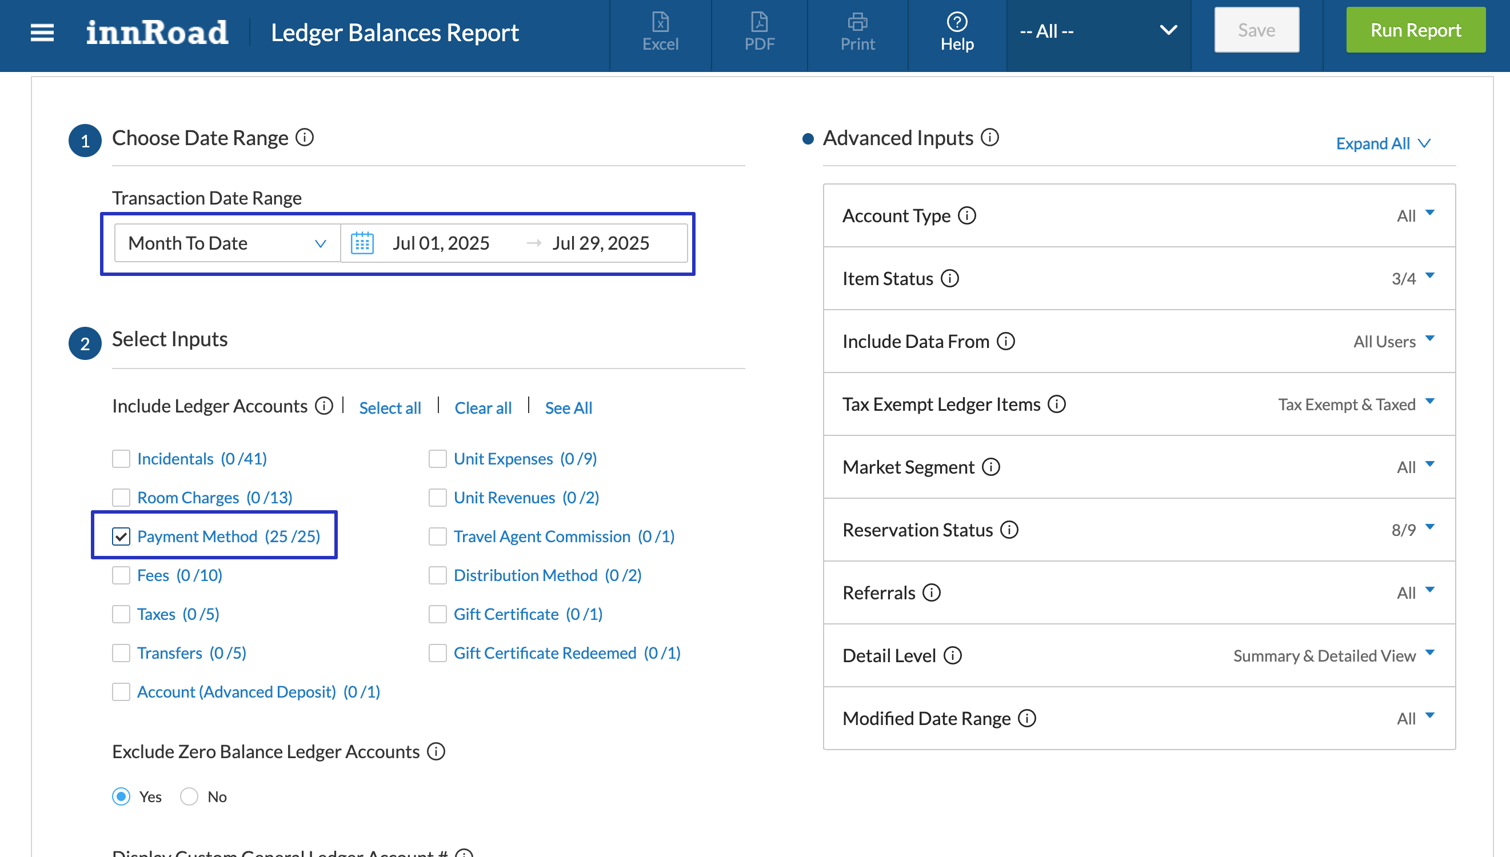1510x857 pixels.
Task: Expand the Reservation Status row
Action: tap(1429, 528)
